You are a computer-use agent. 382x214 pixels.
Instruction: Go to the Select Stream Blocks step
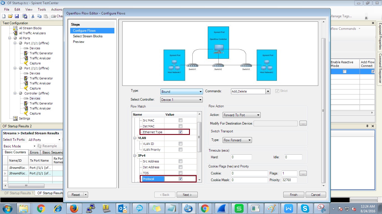(x=88, y=36)
